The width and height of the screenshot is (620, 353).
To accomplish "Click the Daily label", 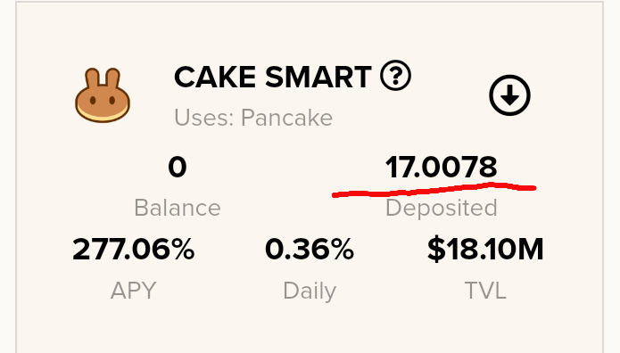I will 310,291.
